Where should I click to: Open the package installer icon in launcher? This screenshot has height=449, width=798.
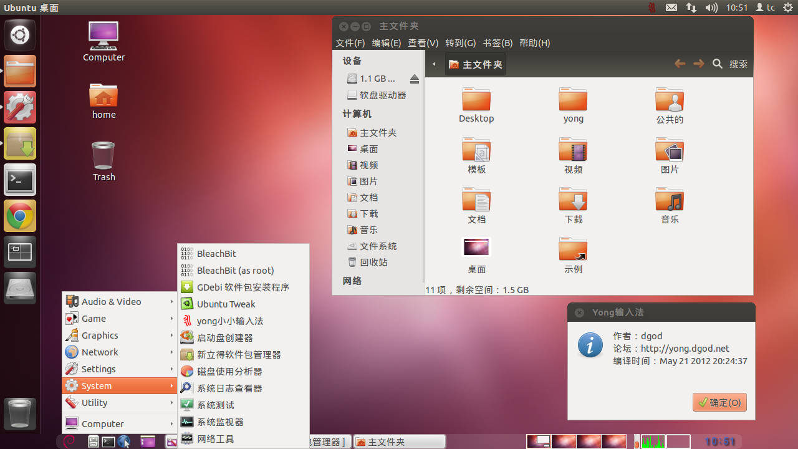click(20, 143)
